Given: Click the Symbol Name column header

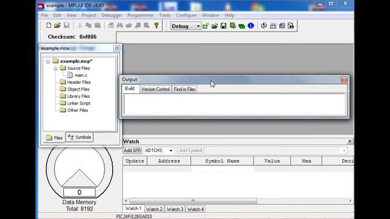Looking at the screenshot, I should pyautogui.click(x=222, y=161).
